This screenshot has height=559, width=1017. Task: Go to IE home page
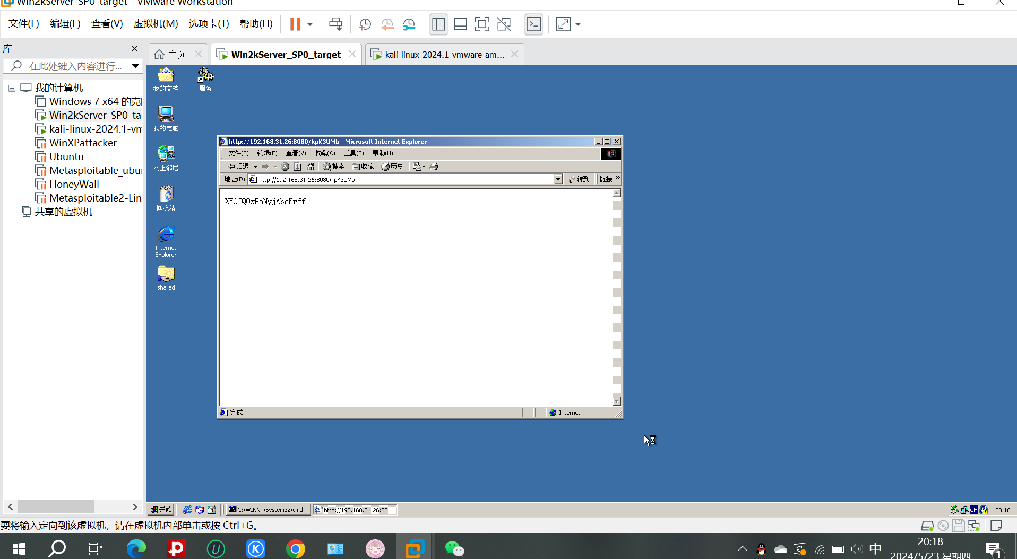point(311,167)
